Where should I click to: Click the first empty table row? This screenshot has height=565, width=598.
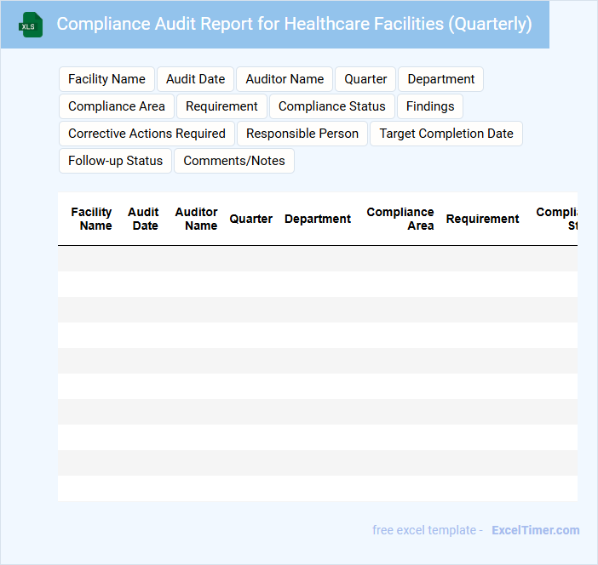317,259
